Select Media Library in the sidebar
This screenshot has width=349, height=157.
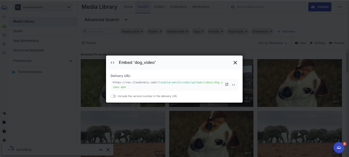pyautogui.click(x=43, y=22)
